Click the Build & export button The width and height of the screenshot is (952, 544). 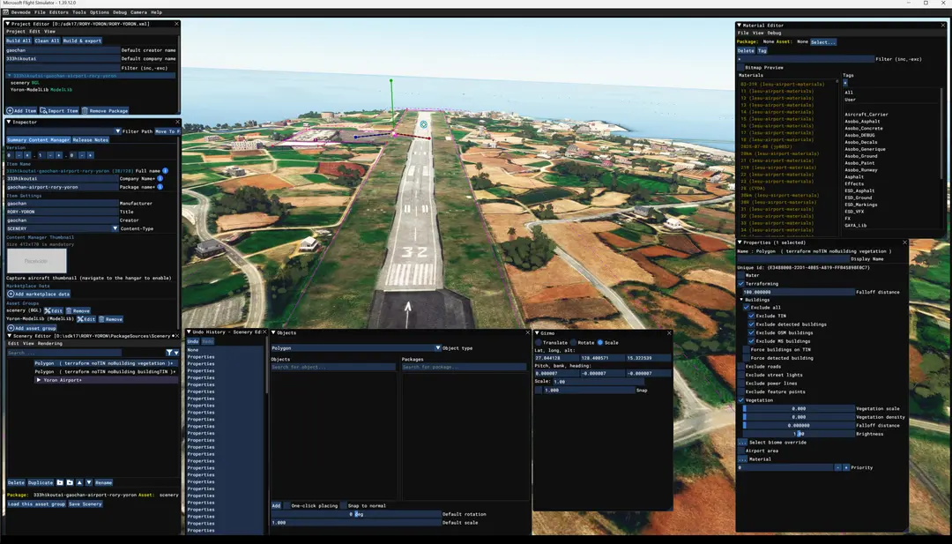(x=82, y=41)
